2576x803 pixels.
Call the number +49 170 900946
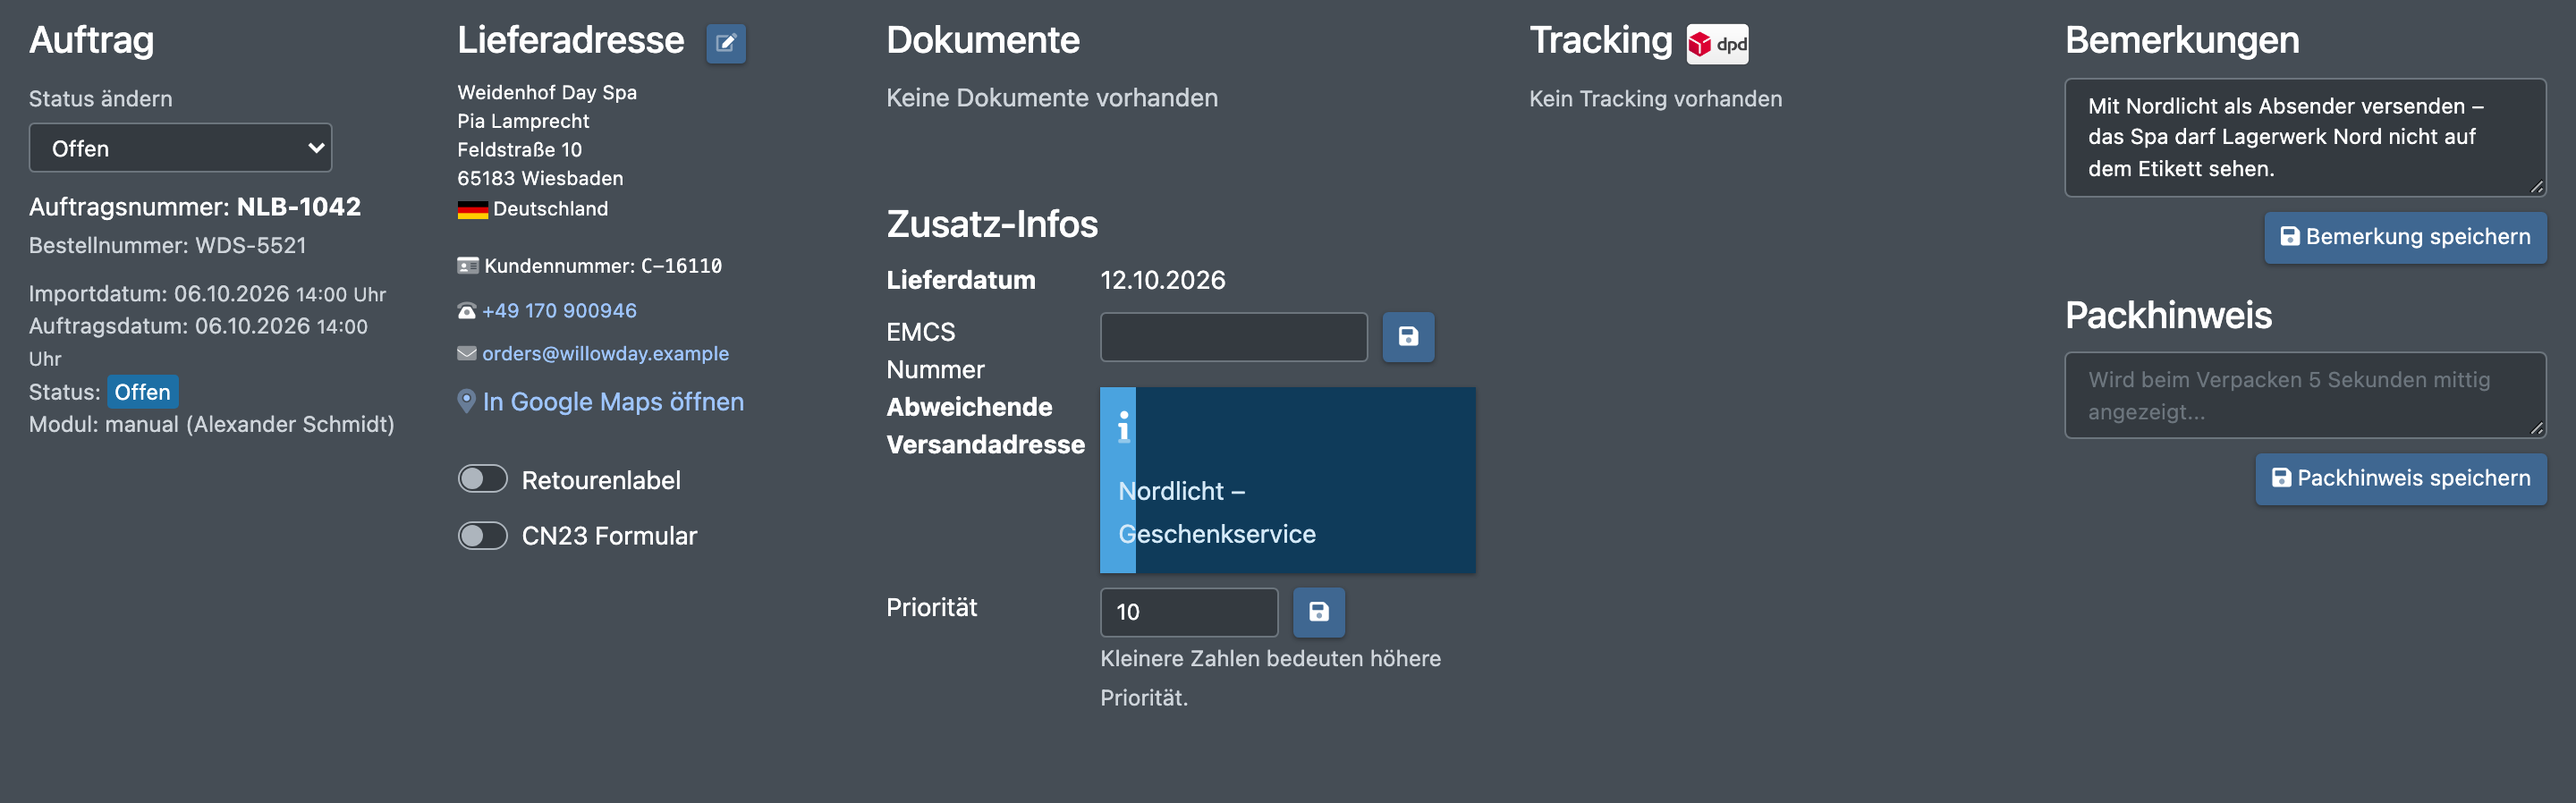click(559, 311)
